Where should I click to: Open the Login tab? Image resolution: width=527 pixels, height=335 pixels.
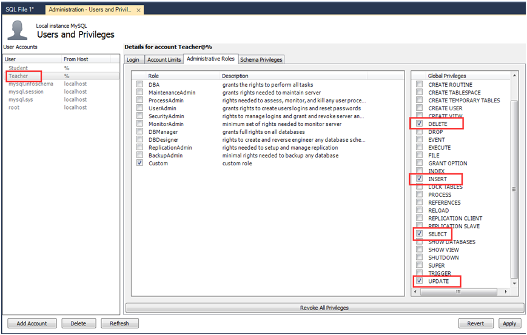tap(133, 60)
